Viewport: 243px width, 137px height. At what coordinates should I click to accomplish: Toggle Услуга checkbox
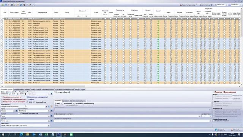[28, 99]
